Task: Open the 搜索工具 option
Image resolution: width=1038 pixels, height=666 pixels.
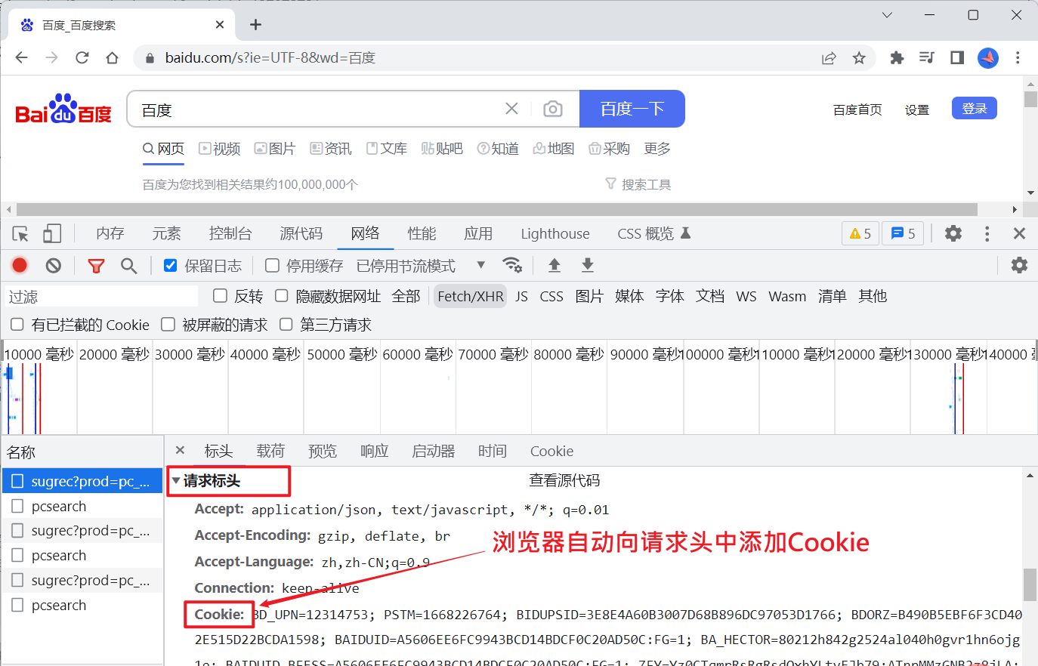Action: (x=638, y=184)
